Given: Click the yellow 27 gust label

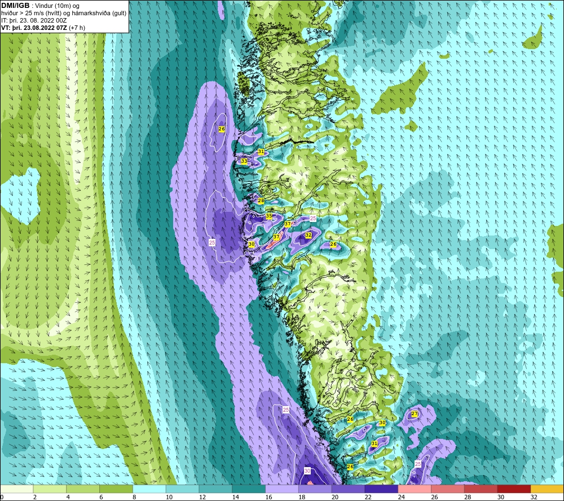Looking at the screenshot, I should (x=415, y=414).
